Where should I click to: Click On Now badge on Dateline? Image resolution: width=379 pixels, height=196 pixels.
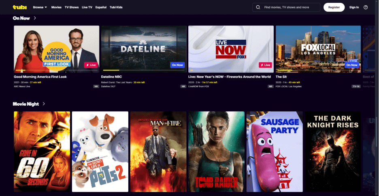[177, 65]
